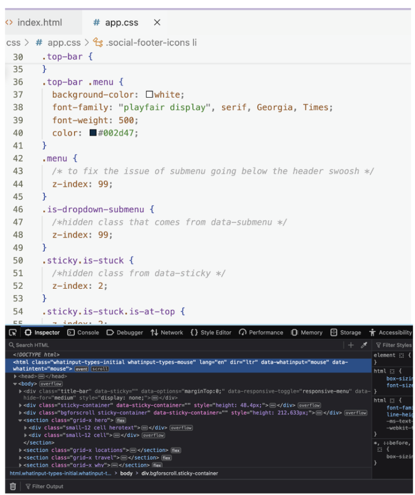The image size is (415, 495).
Task: Open the Performance panel
Action: (x=261, y=333)
